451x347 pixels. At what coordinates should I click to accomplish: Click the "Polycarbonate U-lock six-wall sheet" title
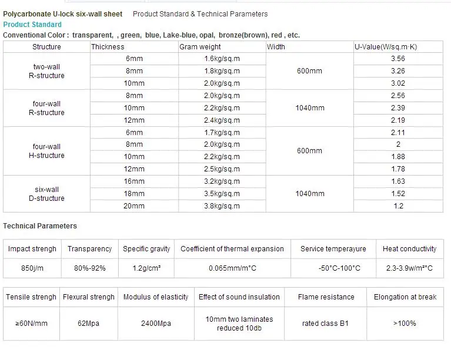pos(63,14)
